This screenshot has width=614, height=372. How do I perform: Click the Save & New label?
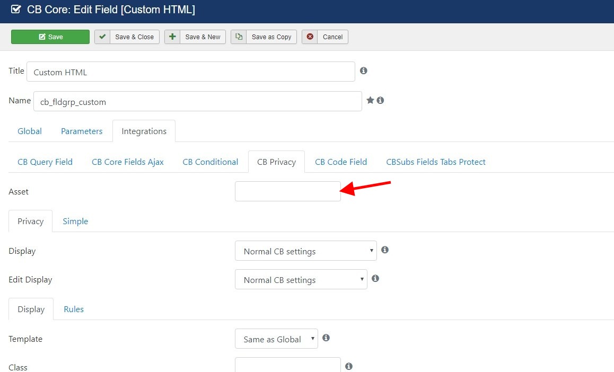203,37
